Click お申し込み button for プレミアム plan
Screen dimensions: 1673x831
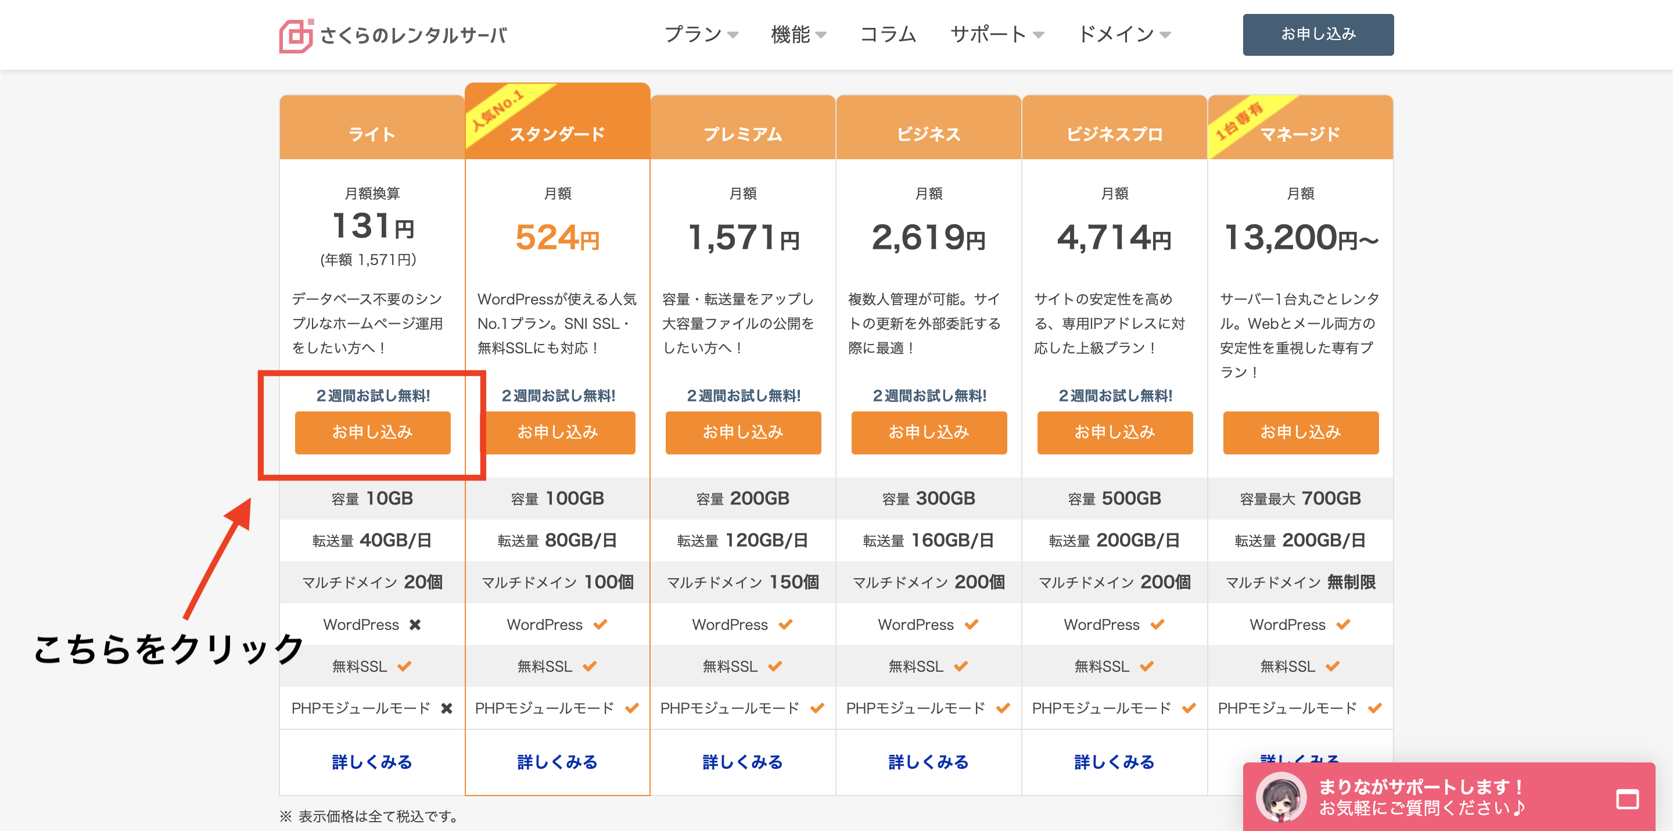click(x=743, y=432)
